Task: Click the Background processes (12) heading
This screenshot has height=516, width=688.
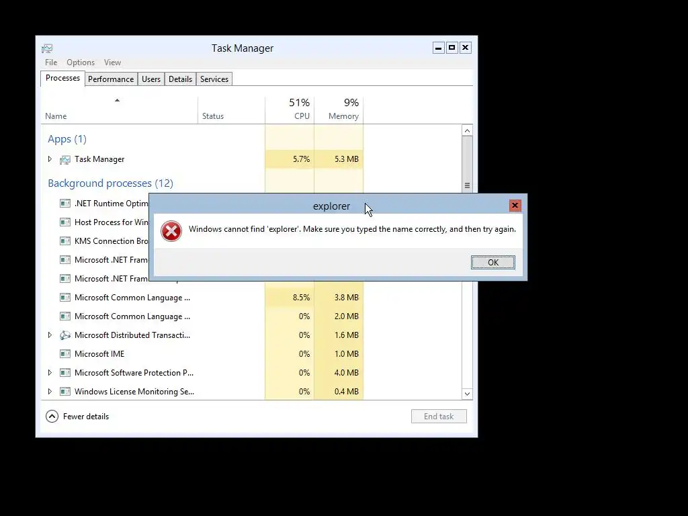Action: click(x=111, y=183)
